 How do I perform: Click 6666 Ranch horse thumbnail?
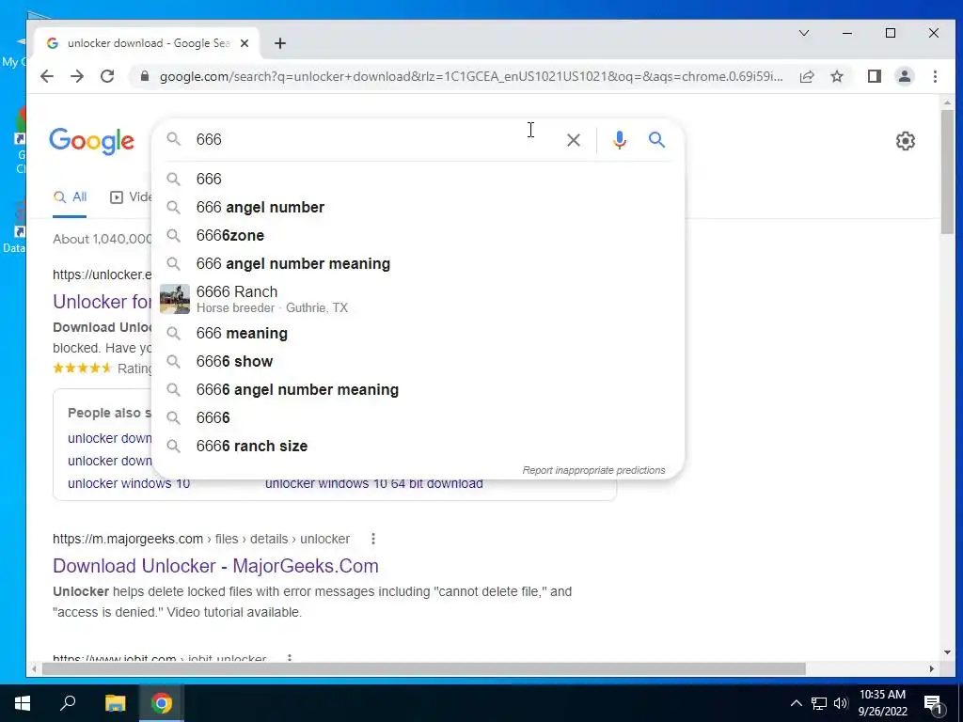(x=174, y=299)
